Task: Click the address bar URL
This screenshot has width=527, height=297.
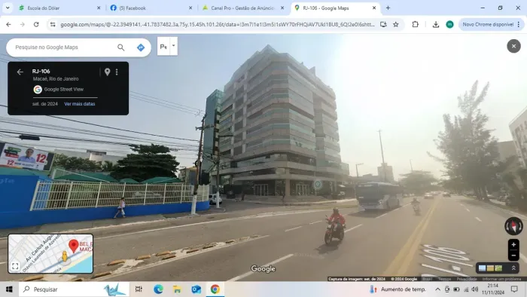Action: pos(218,24)
